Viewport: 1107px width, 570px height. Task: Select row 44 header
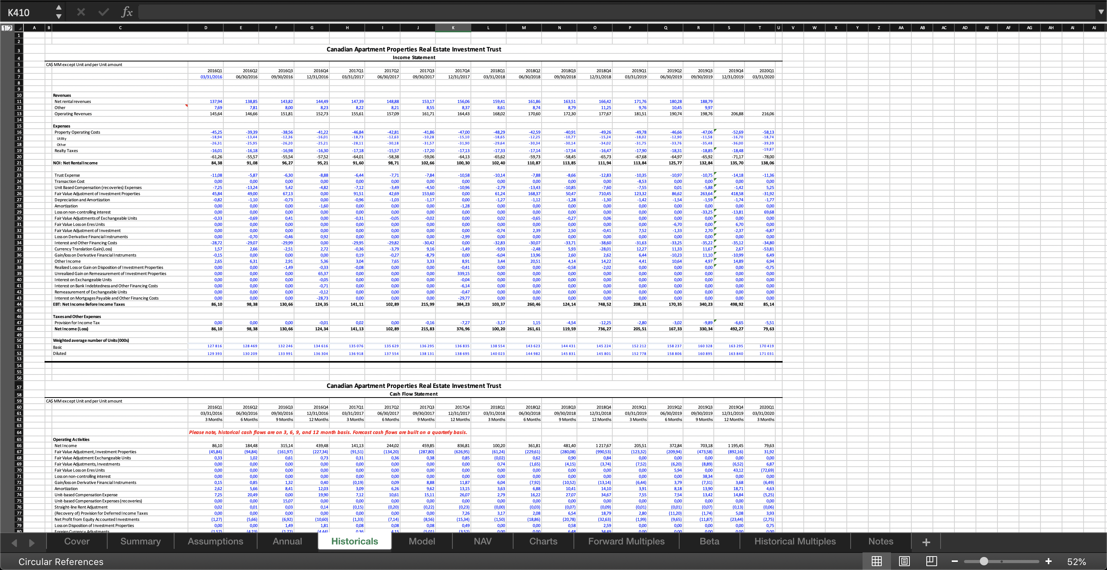(x=18, y=304)
